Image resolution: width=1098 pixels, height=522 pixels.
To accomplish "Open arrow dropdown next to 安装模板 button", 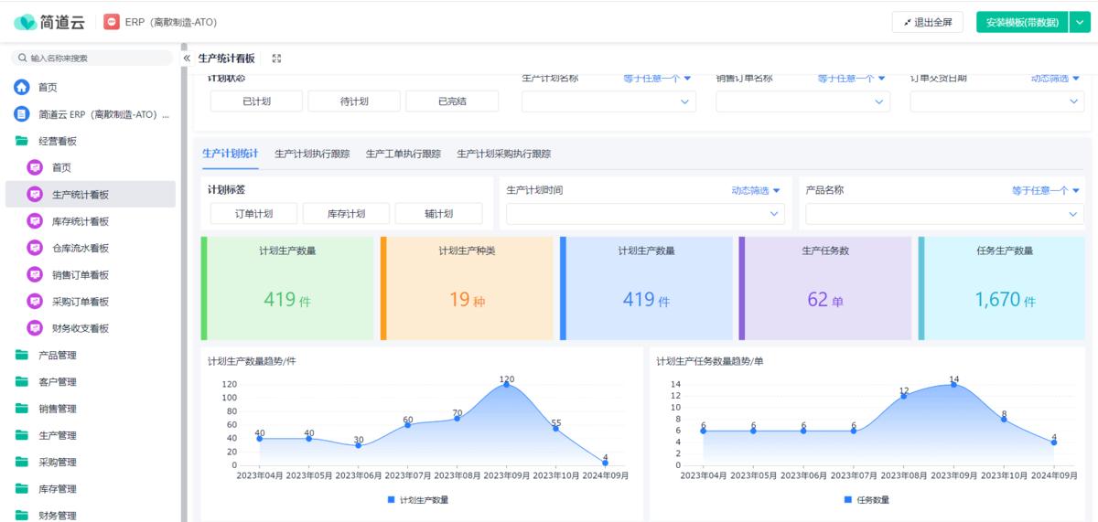I will 1079,22.
